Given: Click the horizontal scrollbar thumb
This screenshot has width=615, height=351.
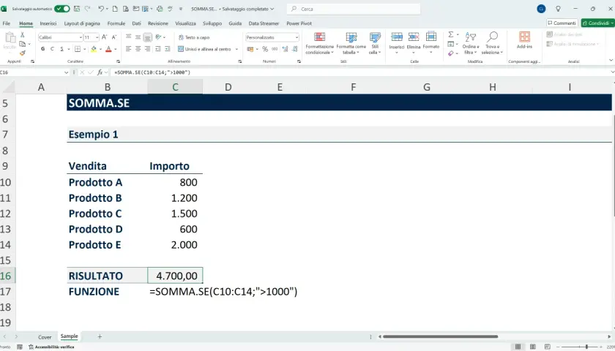Looking at the screenshot, I should click(x=441, y=336).
